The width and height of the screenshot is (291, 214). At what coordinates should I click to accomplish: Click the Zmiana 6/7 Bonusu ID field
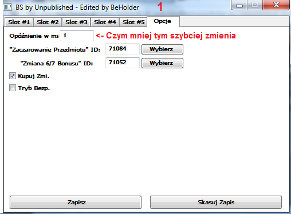pos(123,63)
